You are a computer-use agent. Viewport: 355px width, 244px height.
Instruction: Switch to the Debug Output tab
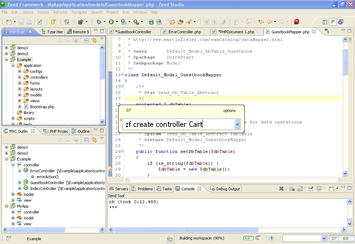point(225,189)
